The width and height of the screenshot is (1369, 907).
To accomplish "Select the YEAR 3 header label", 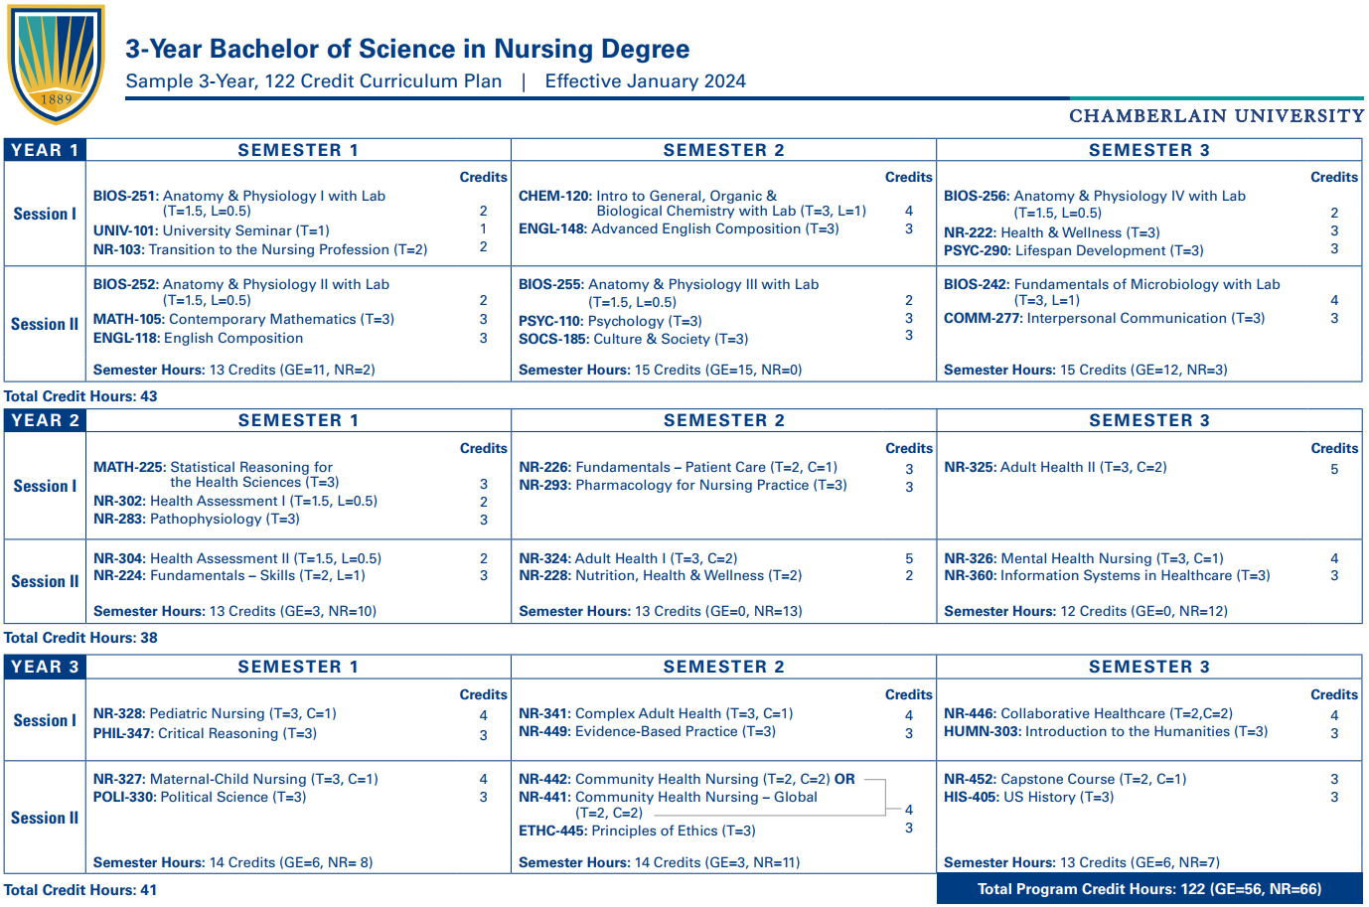I will pyautogui.click(x=45, y=667).
